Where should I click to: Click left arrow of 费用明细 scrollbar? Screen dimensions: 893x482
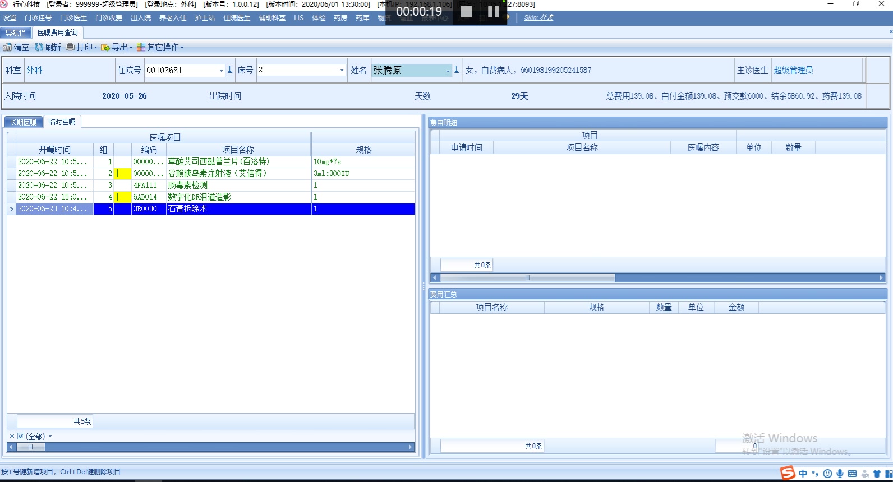pyautogui.click(x=434, y=277)
